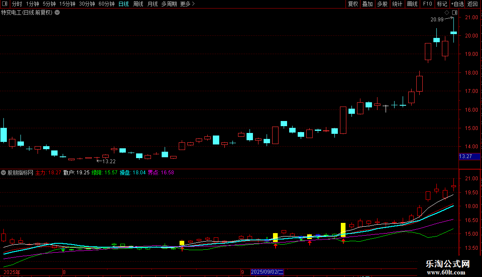Click the 20.99 high price label

pos(437,19)
